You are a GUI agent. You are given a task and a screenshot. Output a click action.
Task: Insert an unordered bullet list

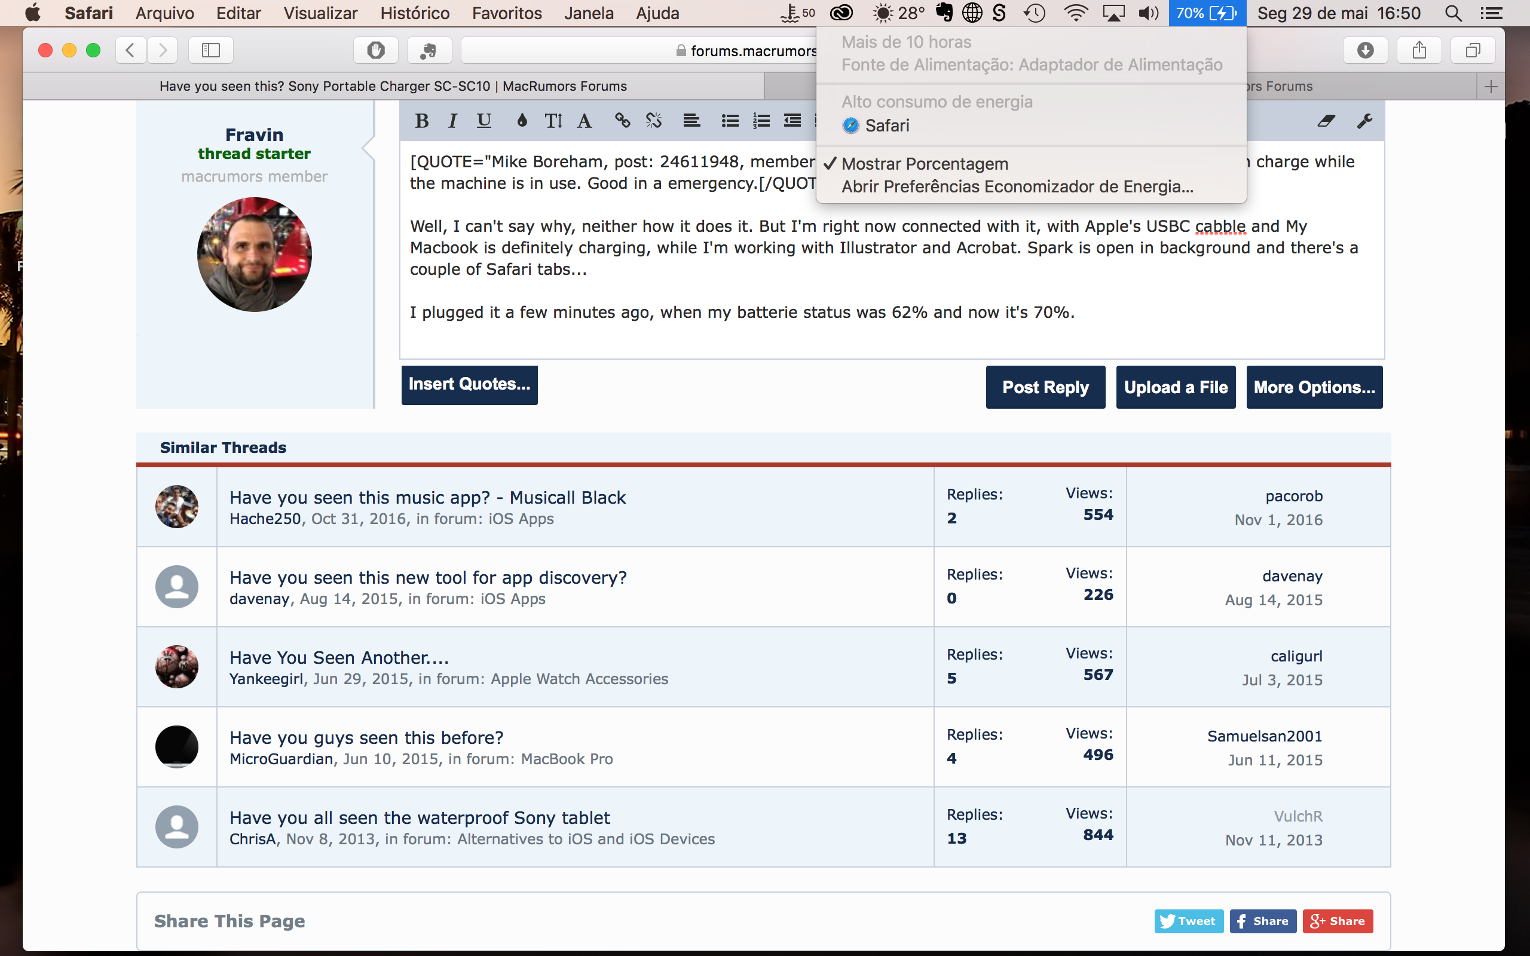[730, 121]
